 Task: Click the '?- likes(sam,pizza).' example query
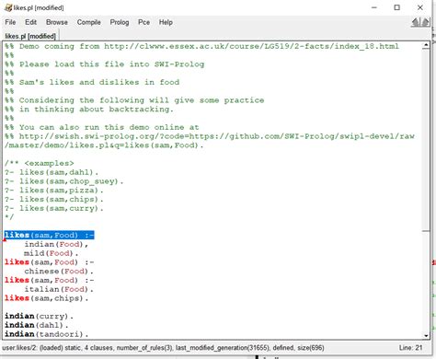coord(53,191)
